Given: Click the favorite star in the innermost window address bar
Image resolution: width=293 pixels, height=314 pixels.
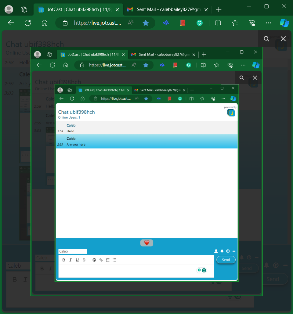Looking at the screenshot, I should (146, 98).
